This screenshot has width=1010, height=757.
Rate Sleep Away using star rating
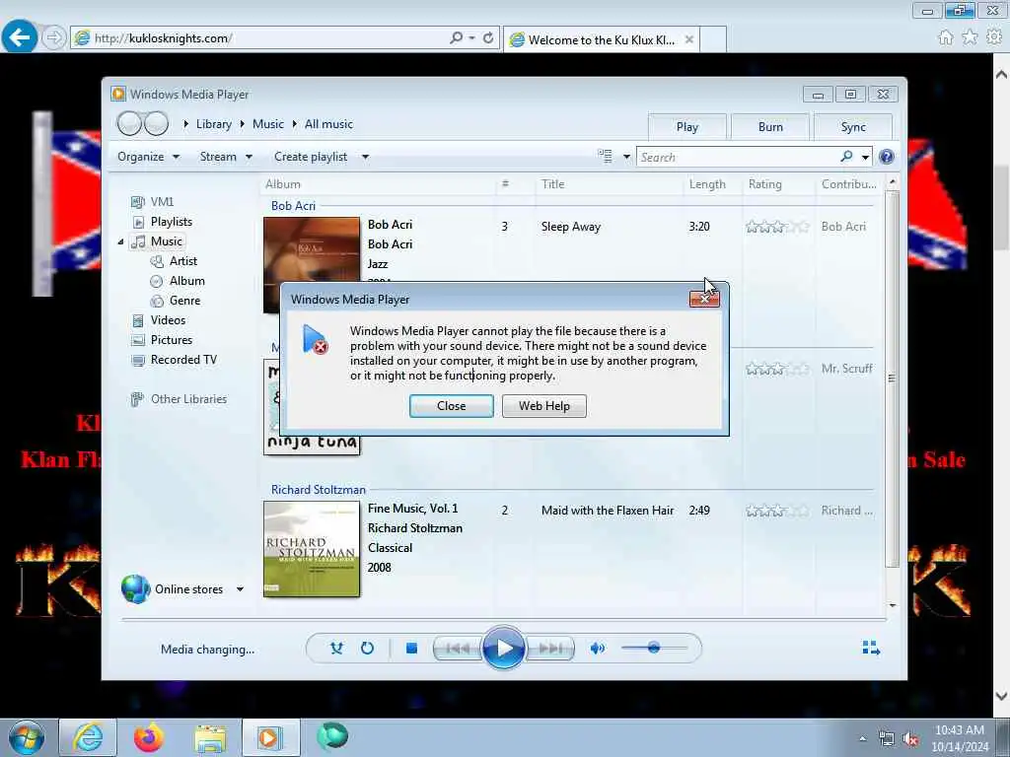point(777,227)
